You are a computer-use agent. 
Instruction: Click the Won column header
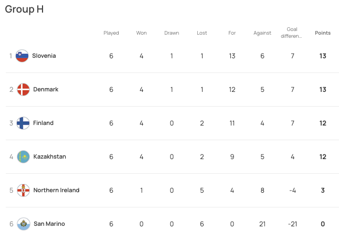pos(142,33)
